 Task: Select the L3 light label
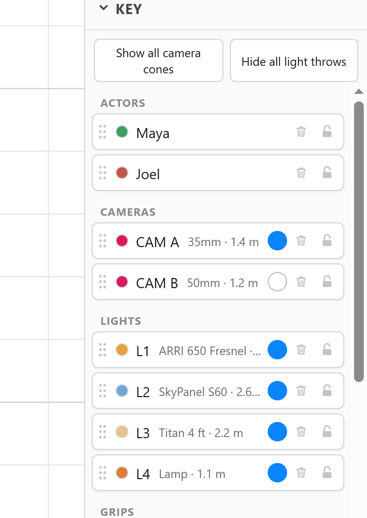(x=143, y=433)
